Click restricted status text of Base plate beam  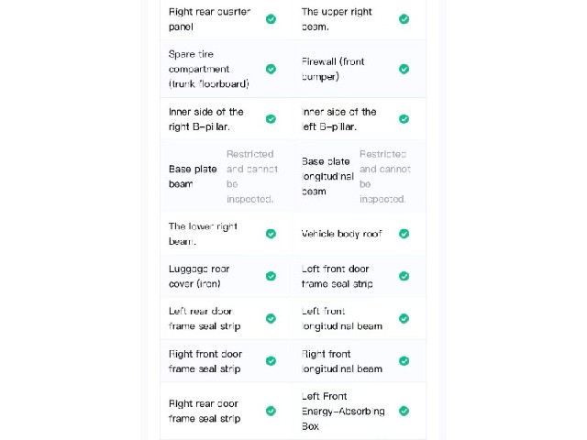pos(252,176)
